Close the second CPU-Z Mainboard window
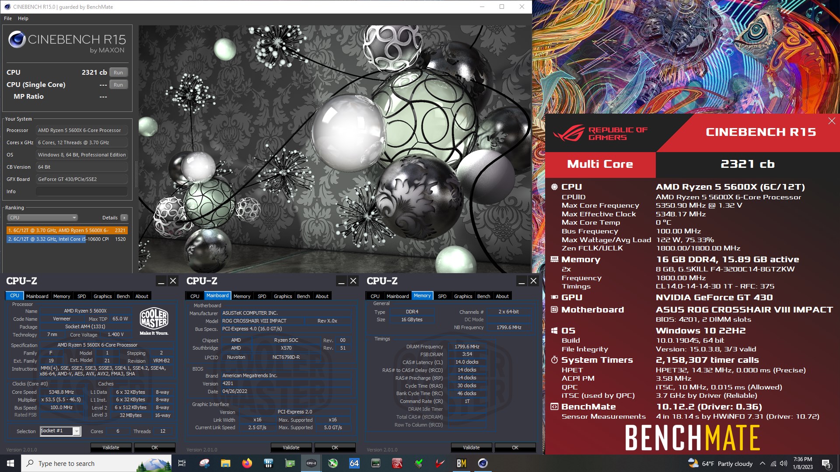840x472 pixels. click(353, 281)
